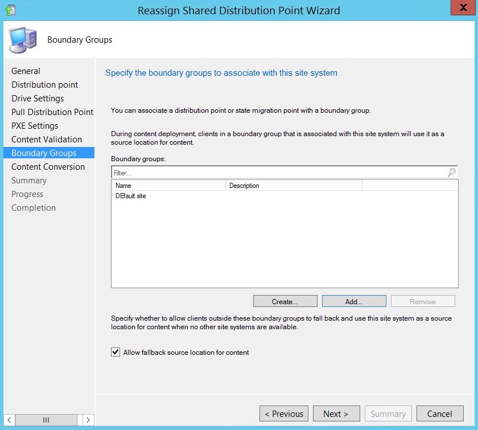Disable Allow fallback source location for content
This screenshot has width=478, height=430.
(x=115, y=353)
